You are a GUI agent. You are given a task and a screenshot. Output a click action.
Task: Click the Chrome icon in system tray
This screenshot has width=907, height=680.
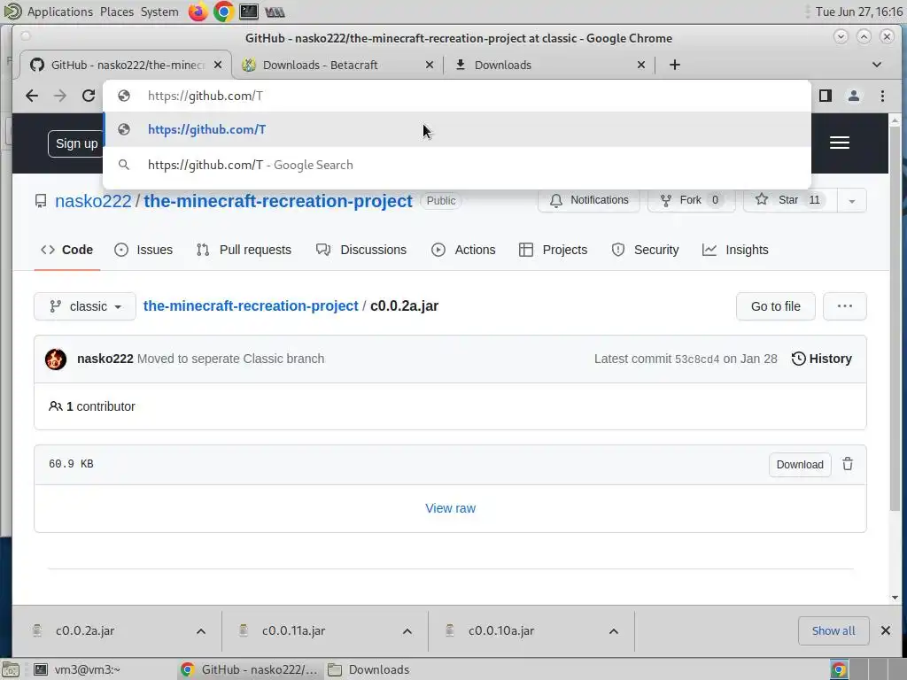(x=839, y=669)
